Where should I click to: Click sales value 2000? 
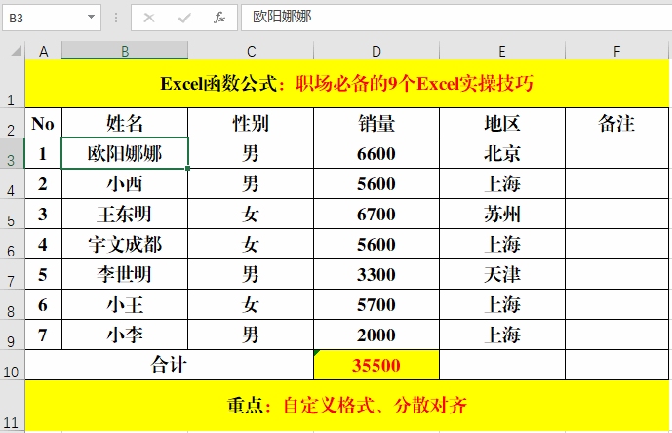[x=376, y=335]
